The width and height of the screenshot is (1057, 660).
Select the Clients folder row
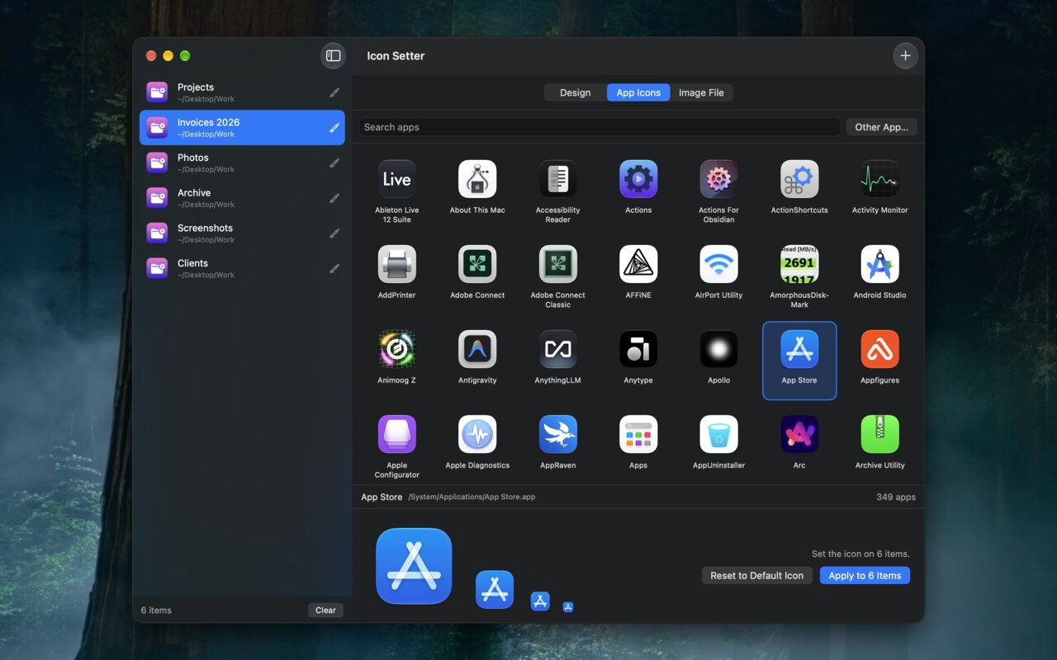(242, 268)
